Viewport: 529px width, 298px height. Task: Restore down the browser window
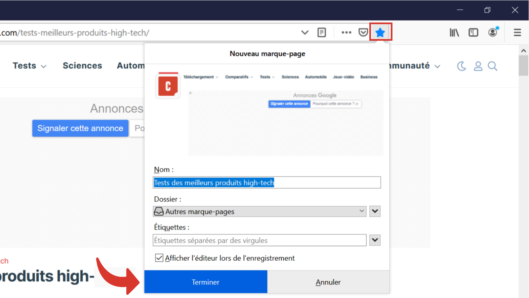coord(487,10)
